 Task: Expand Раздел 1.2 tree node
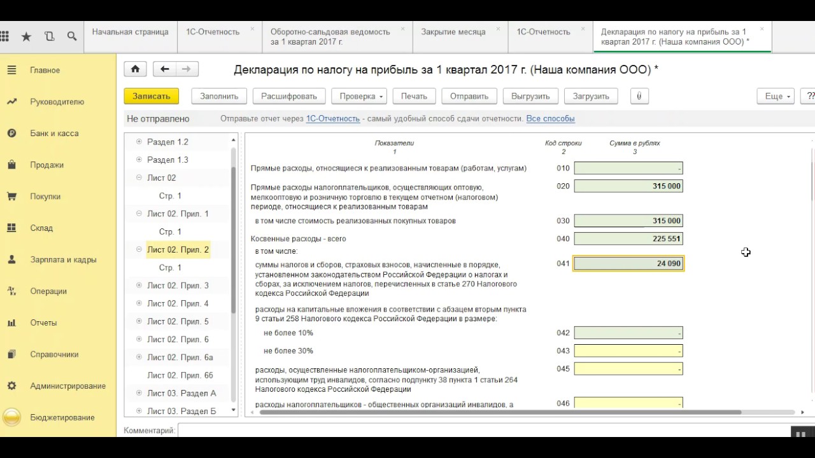click(x=139, y=142)
